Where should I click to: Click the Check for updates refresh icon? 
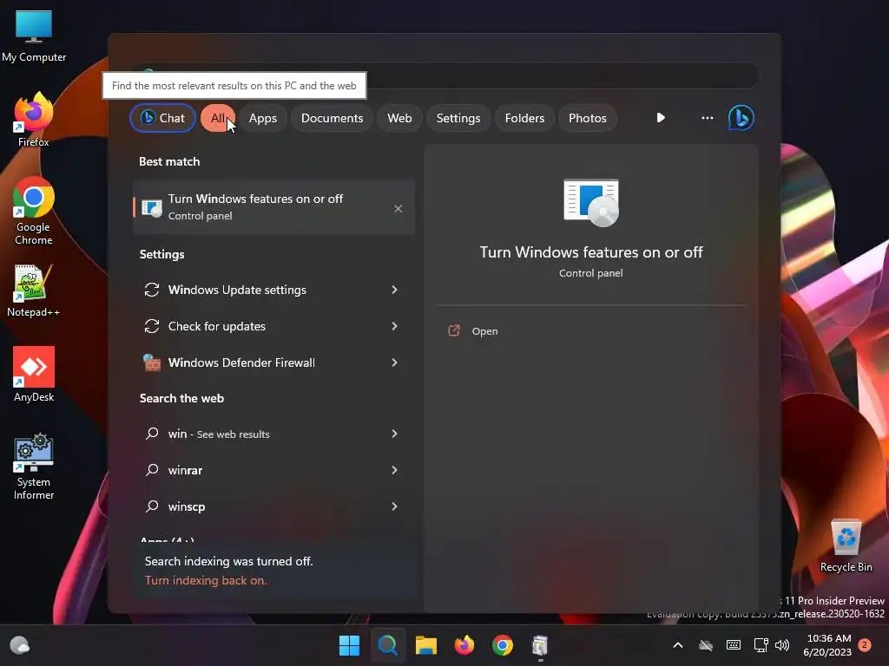tap(151, 326)
